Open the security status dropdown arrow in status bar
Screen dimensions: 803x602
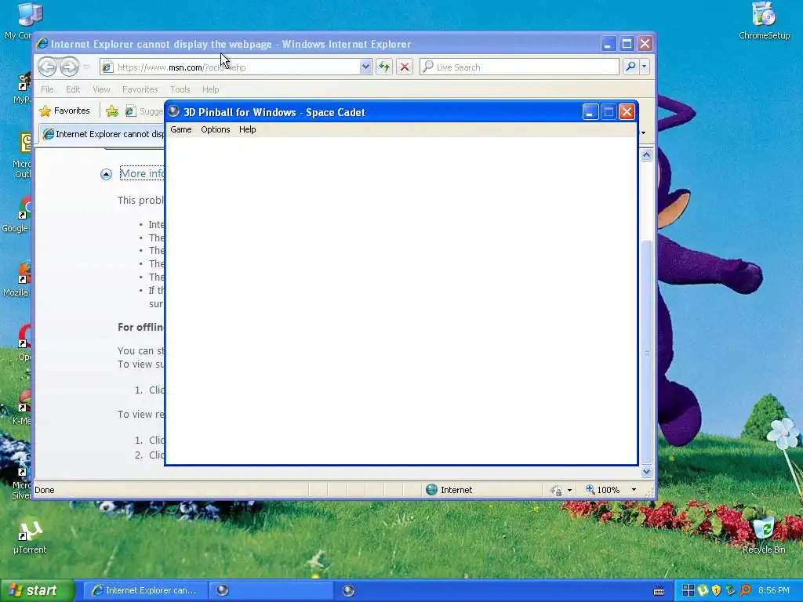[x=569, y=491]
